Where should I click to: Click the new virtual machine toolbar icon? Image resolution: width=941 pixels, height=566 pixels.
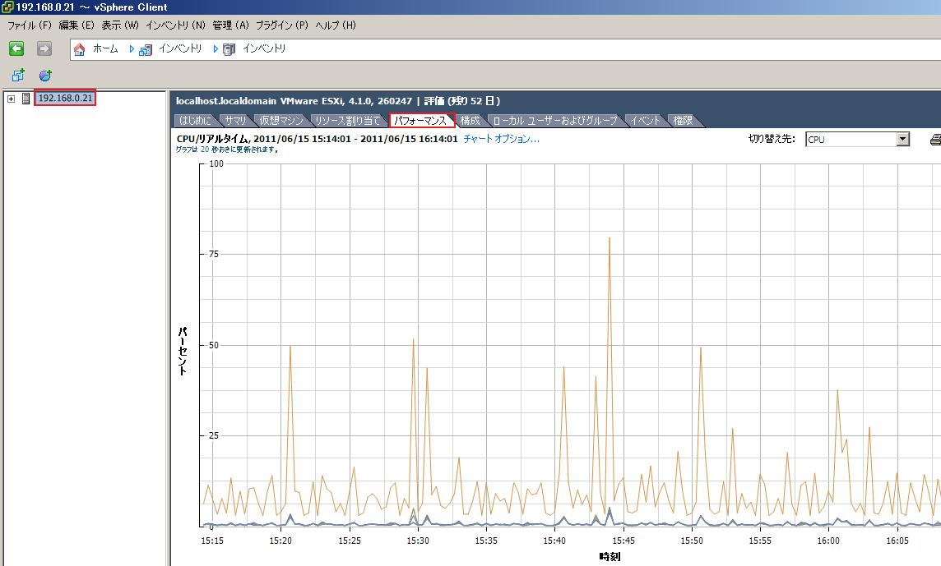coord(18,75)
